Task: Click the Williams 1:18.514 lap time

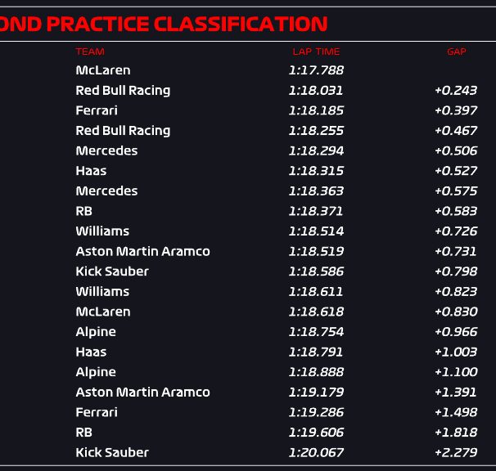Action: pos(316,231)
